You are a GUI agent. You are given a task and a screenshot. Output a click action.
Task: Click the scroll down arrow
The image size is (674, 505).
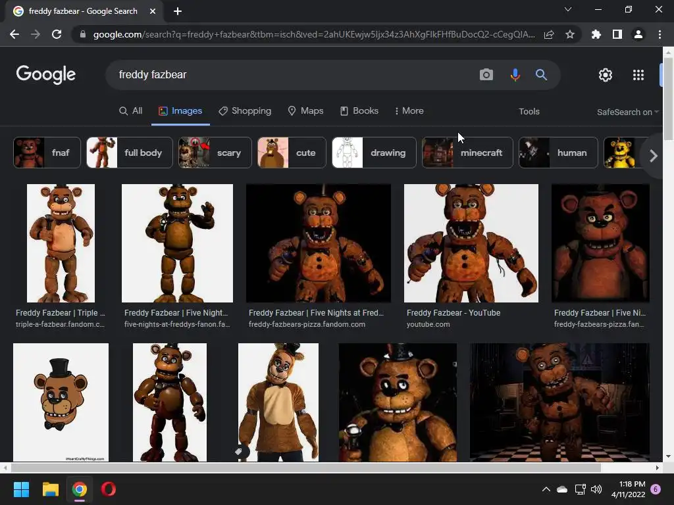click(x=668, y=456)
